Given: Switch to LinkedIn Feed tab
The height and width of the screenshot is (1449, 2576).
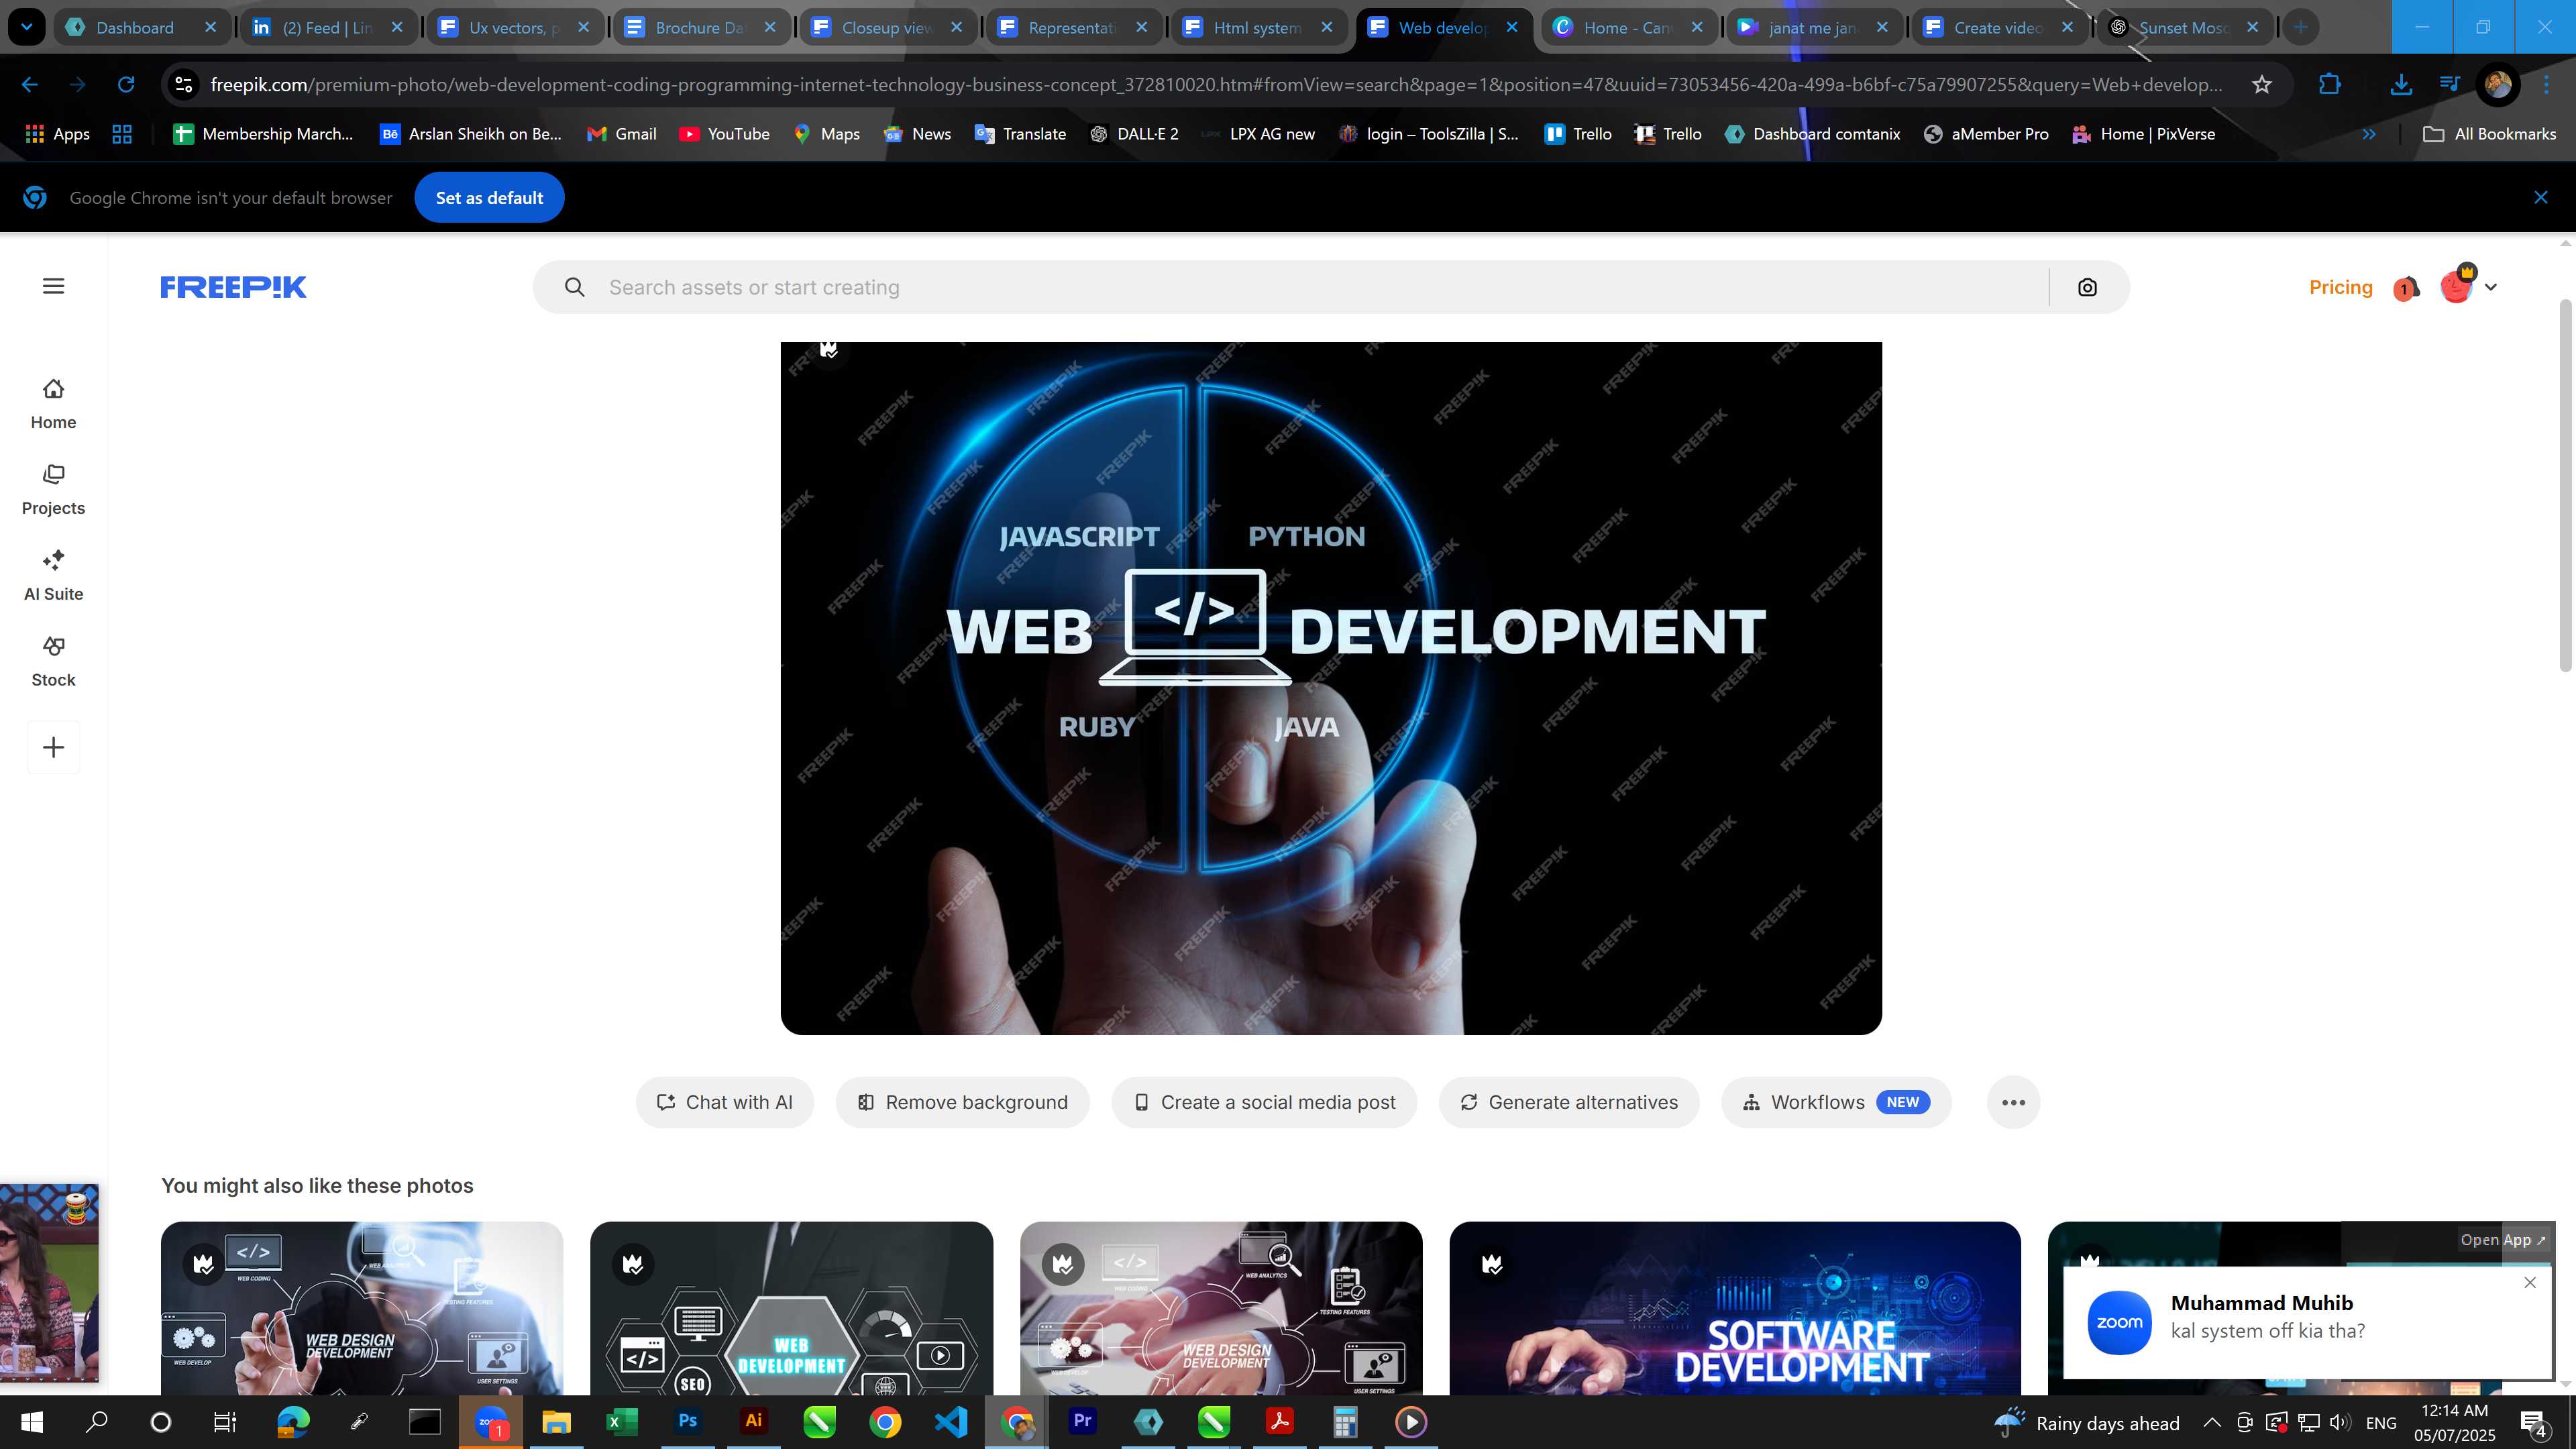Looking at the screenshot, I should (x=327, y=28).
